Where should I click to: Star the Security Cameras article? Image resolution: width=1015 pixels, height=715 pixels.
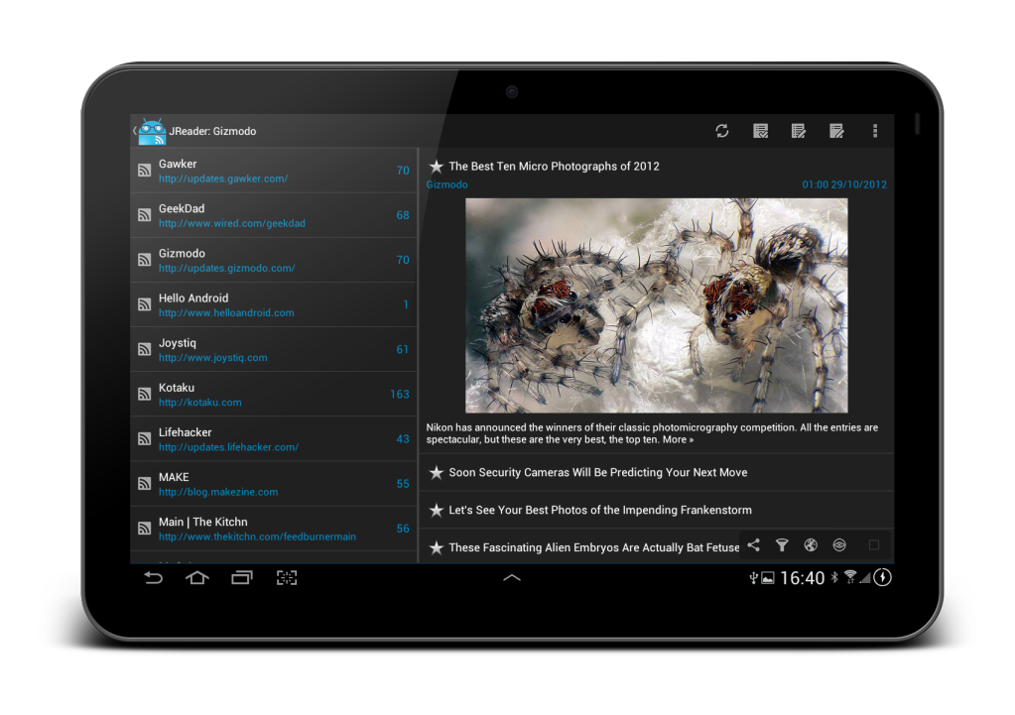click(x=437, y=472)
